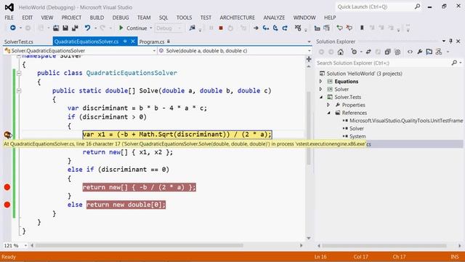Click the Stop Debugging red square
Screen dimensions: 465x262
pyautogui.click(x=221, y=28)
